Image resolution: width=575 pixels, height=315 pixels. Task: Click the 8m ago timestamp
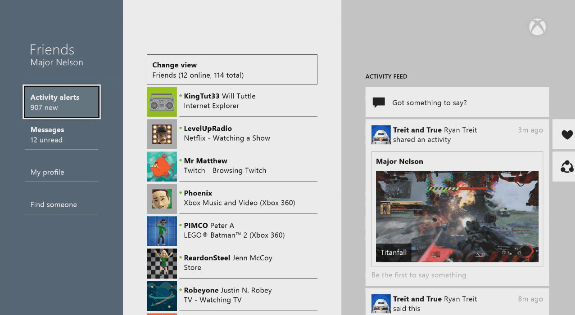coord(530,299)
